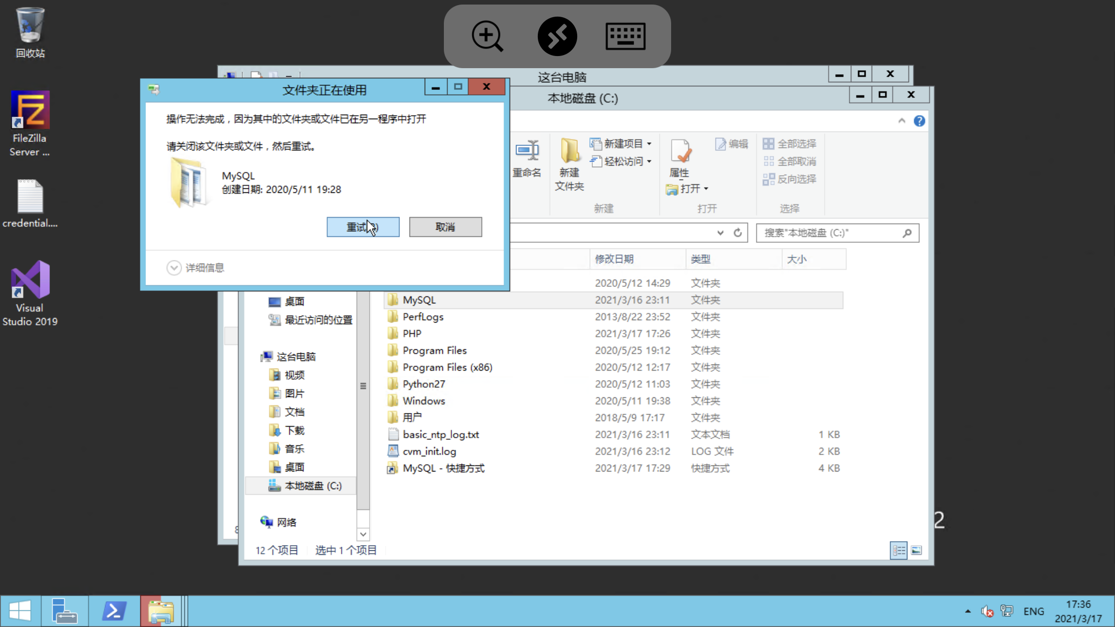Switch to details view icon

click(898, 550)
